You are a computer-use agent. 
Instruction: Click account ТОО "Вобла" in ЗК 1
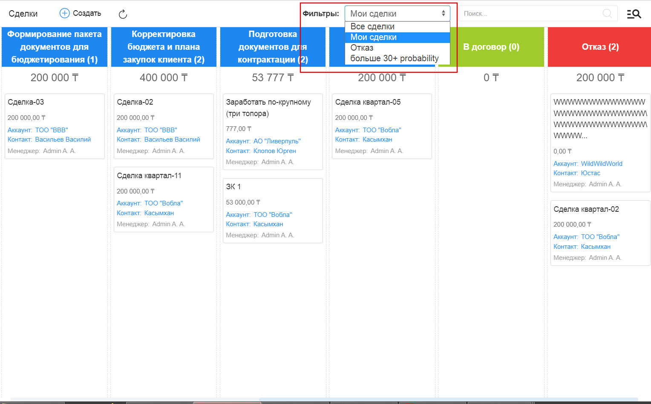click(273, 215)
